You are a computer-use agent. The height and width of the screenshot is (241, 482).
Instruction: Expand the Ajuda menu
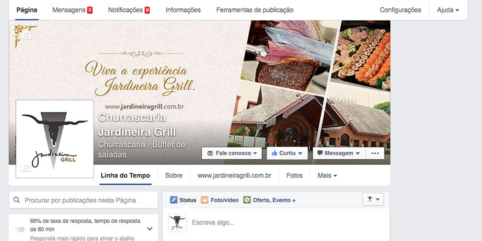pyautogui.click(x=448, y=10)
